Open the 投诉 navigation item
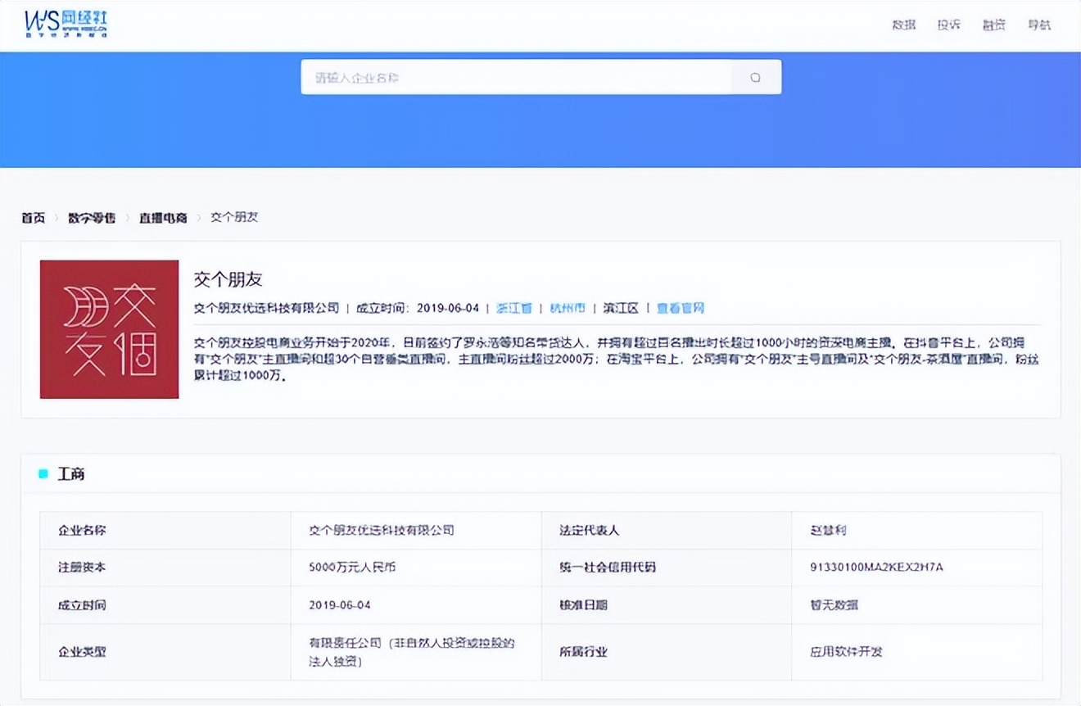1081x706 pixels. click(948, 25)
